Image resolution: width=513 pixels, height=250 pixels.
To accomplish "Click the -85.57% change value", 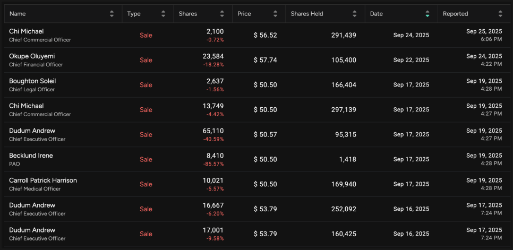I will [x=215, y=164].
